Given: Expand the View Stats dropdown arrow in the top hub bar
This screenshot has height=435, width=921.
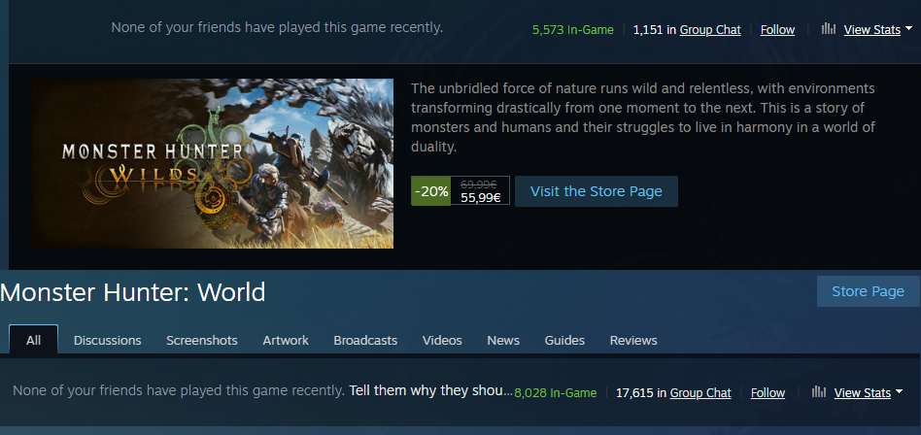Looking at the screenshot, I should pos(908,28).
